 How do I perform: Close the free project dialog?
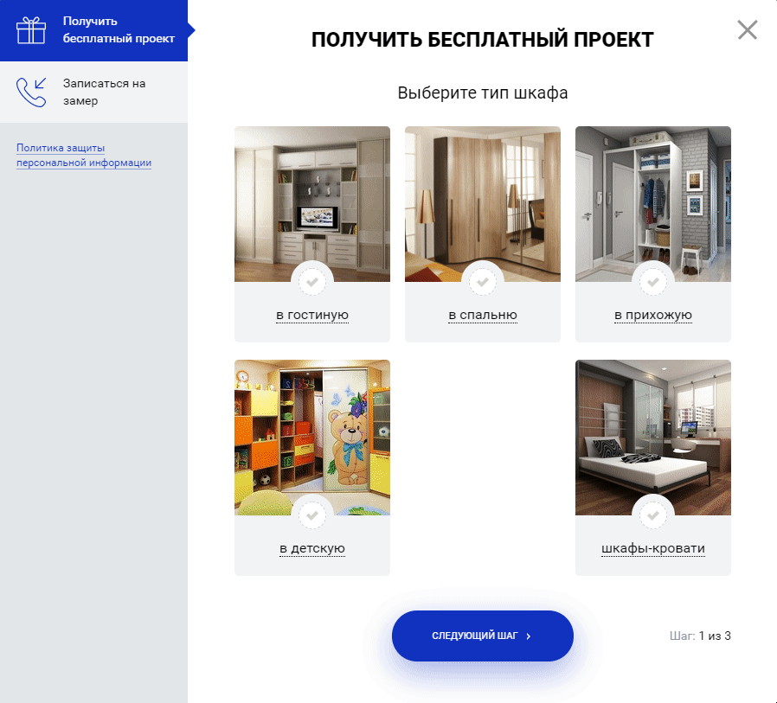748,29
